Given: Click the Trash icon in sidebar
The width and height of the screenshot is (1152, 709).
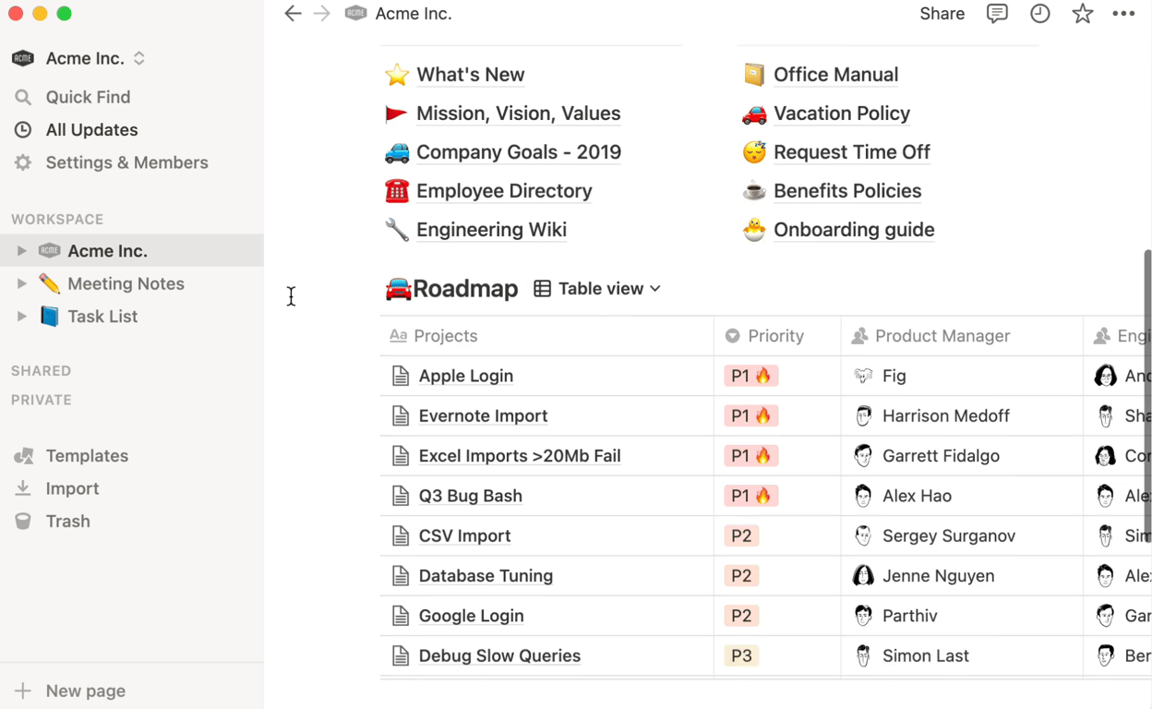Looking at the screenshot, I should (24, 522).
